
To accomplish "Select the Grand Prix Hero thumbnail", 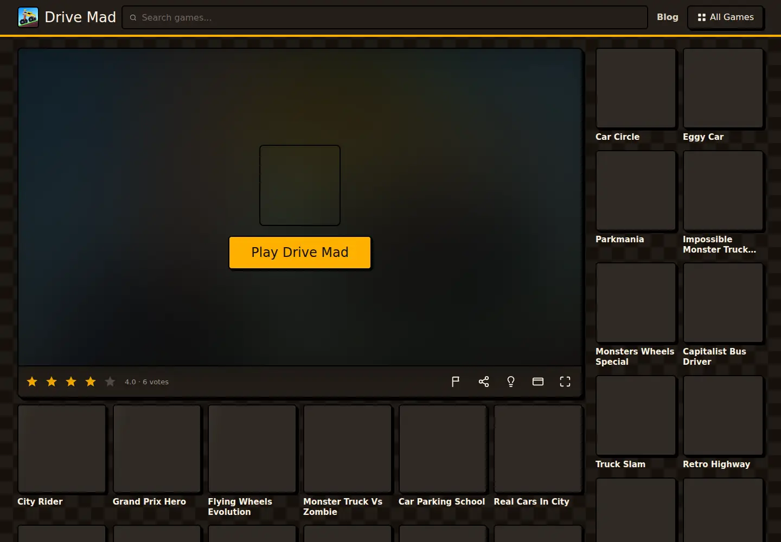I will (x=157, y=449).
